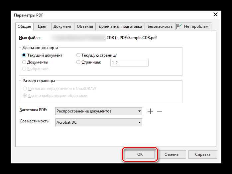Image resolution: width=232 pixels, height=174 pixels.
Task: Open the Допечатная подготовка tab
Action: point(120,26)
